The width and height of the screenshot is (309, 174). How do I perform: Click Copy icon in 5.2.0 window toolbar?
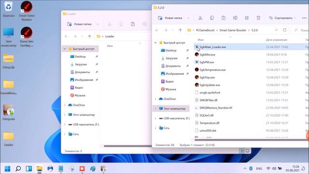[212, 18]
